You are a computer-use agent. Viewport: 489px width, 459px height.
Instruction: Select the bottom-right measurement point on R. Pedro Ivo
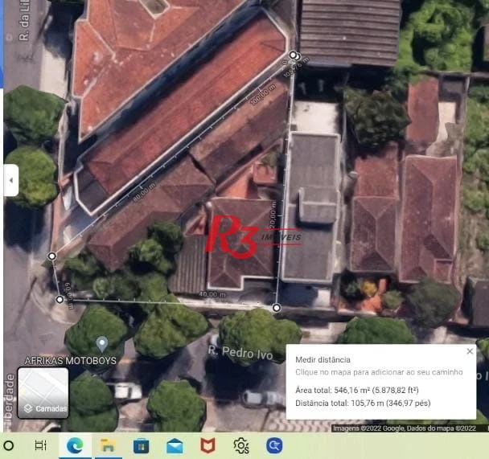(x=277, y=308)
